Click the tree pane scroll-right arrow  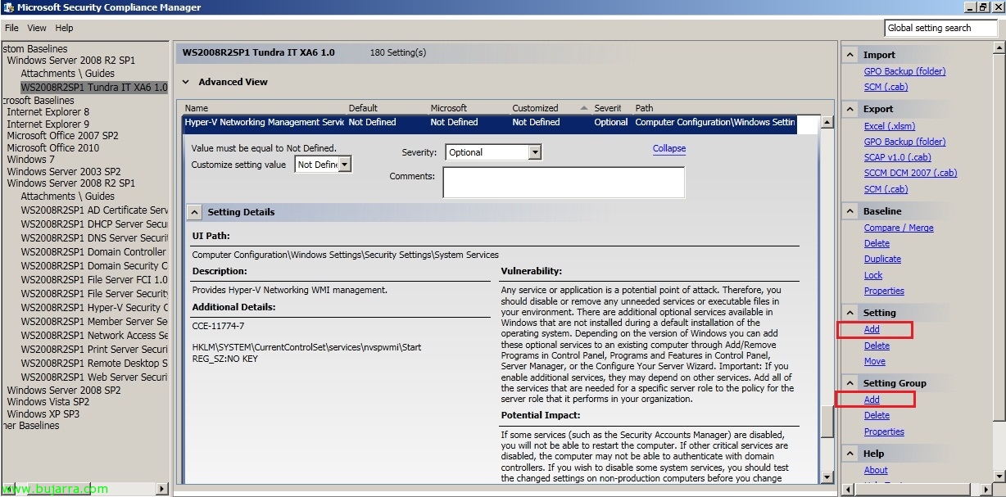coord(161,489)
